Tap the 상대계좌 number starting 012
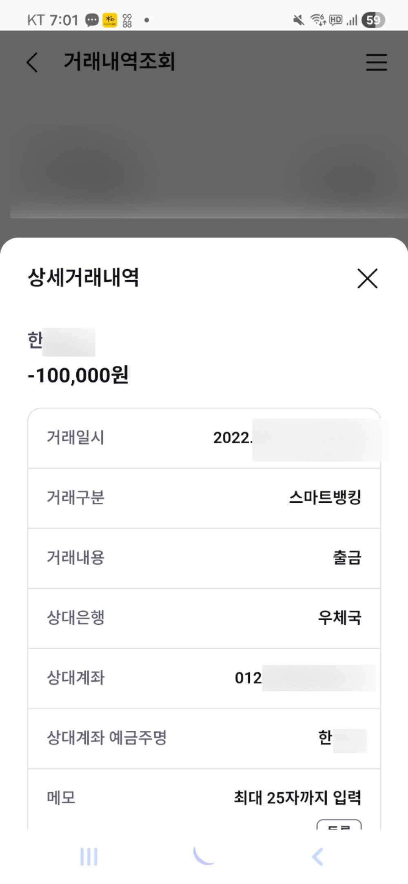408x884 pixels. [305, 678]
